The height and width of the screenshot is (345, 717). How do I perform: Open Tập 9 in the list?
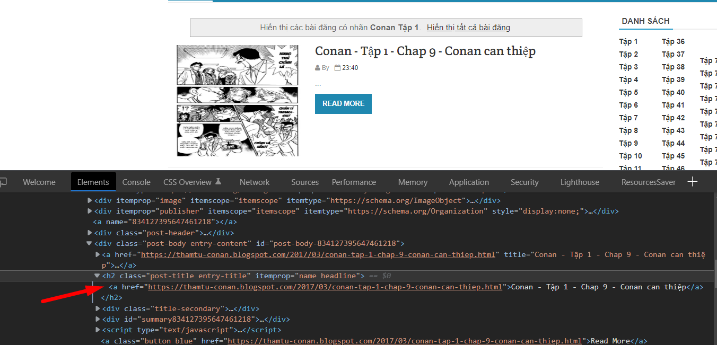(628, 143)
